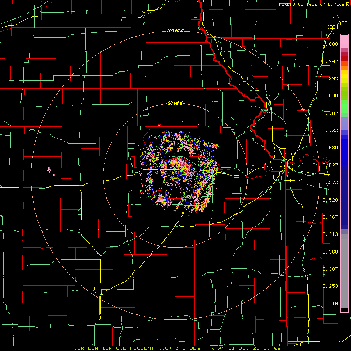The width and height of the screenshot is (351, 351).
Task: Click the 0.253 legend value
Action: pyautogui.click(x=330, y=286)
